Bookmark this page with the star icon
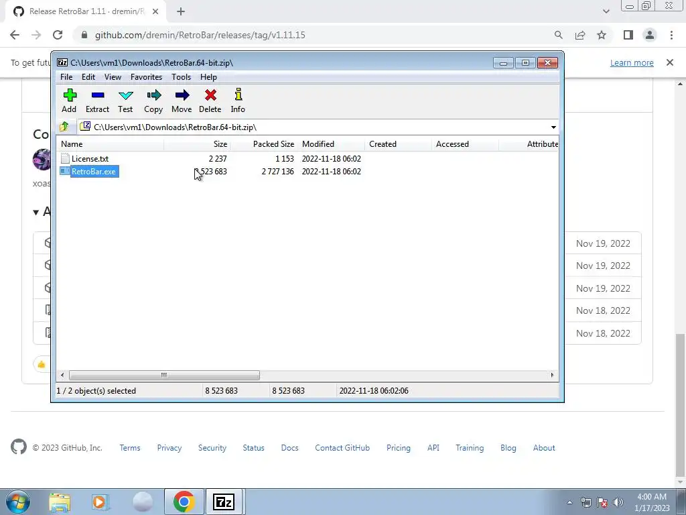The width and height of the screenshot is (686, 515). (x=602, y=35)
